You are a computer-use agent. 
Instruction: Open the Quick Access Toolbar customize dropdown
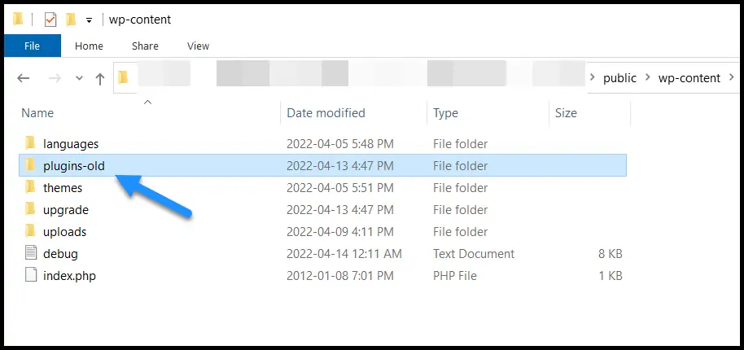tap(89, 20)
